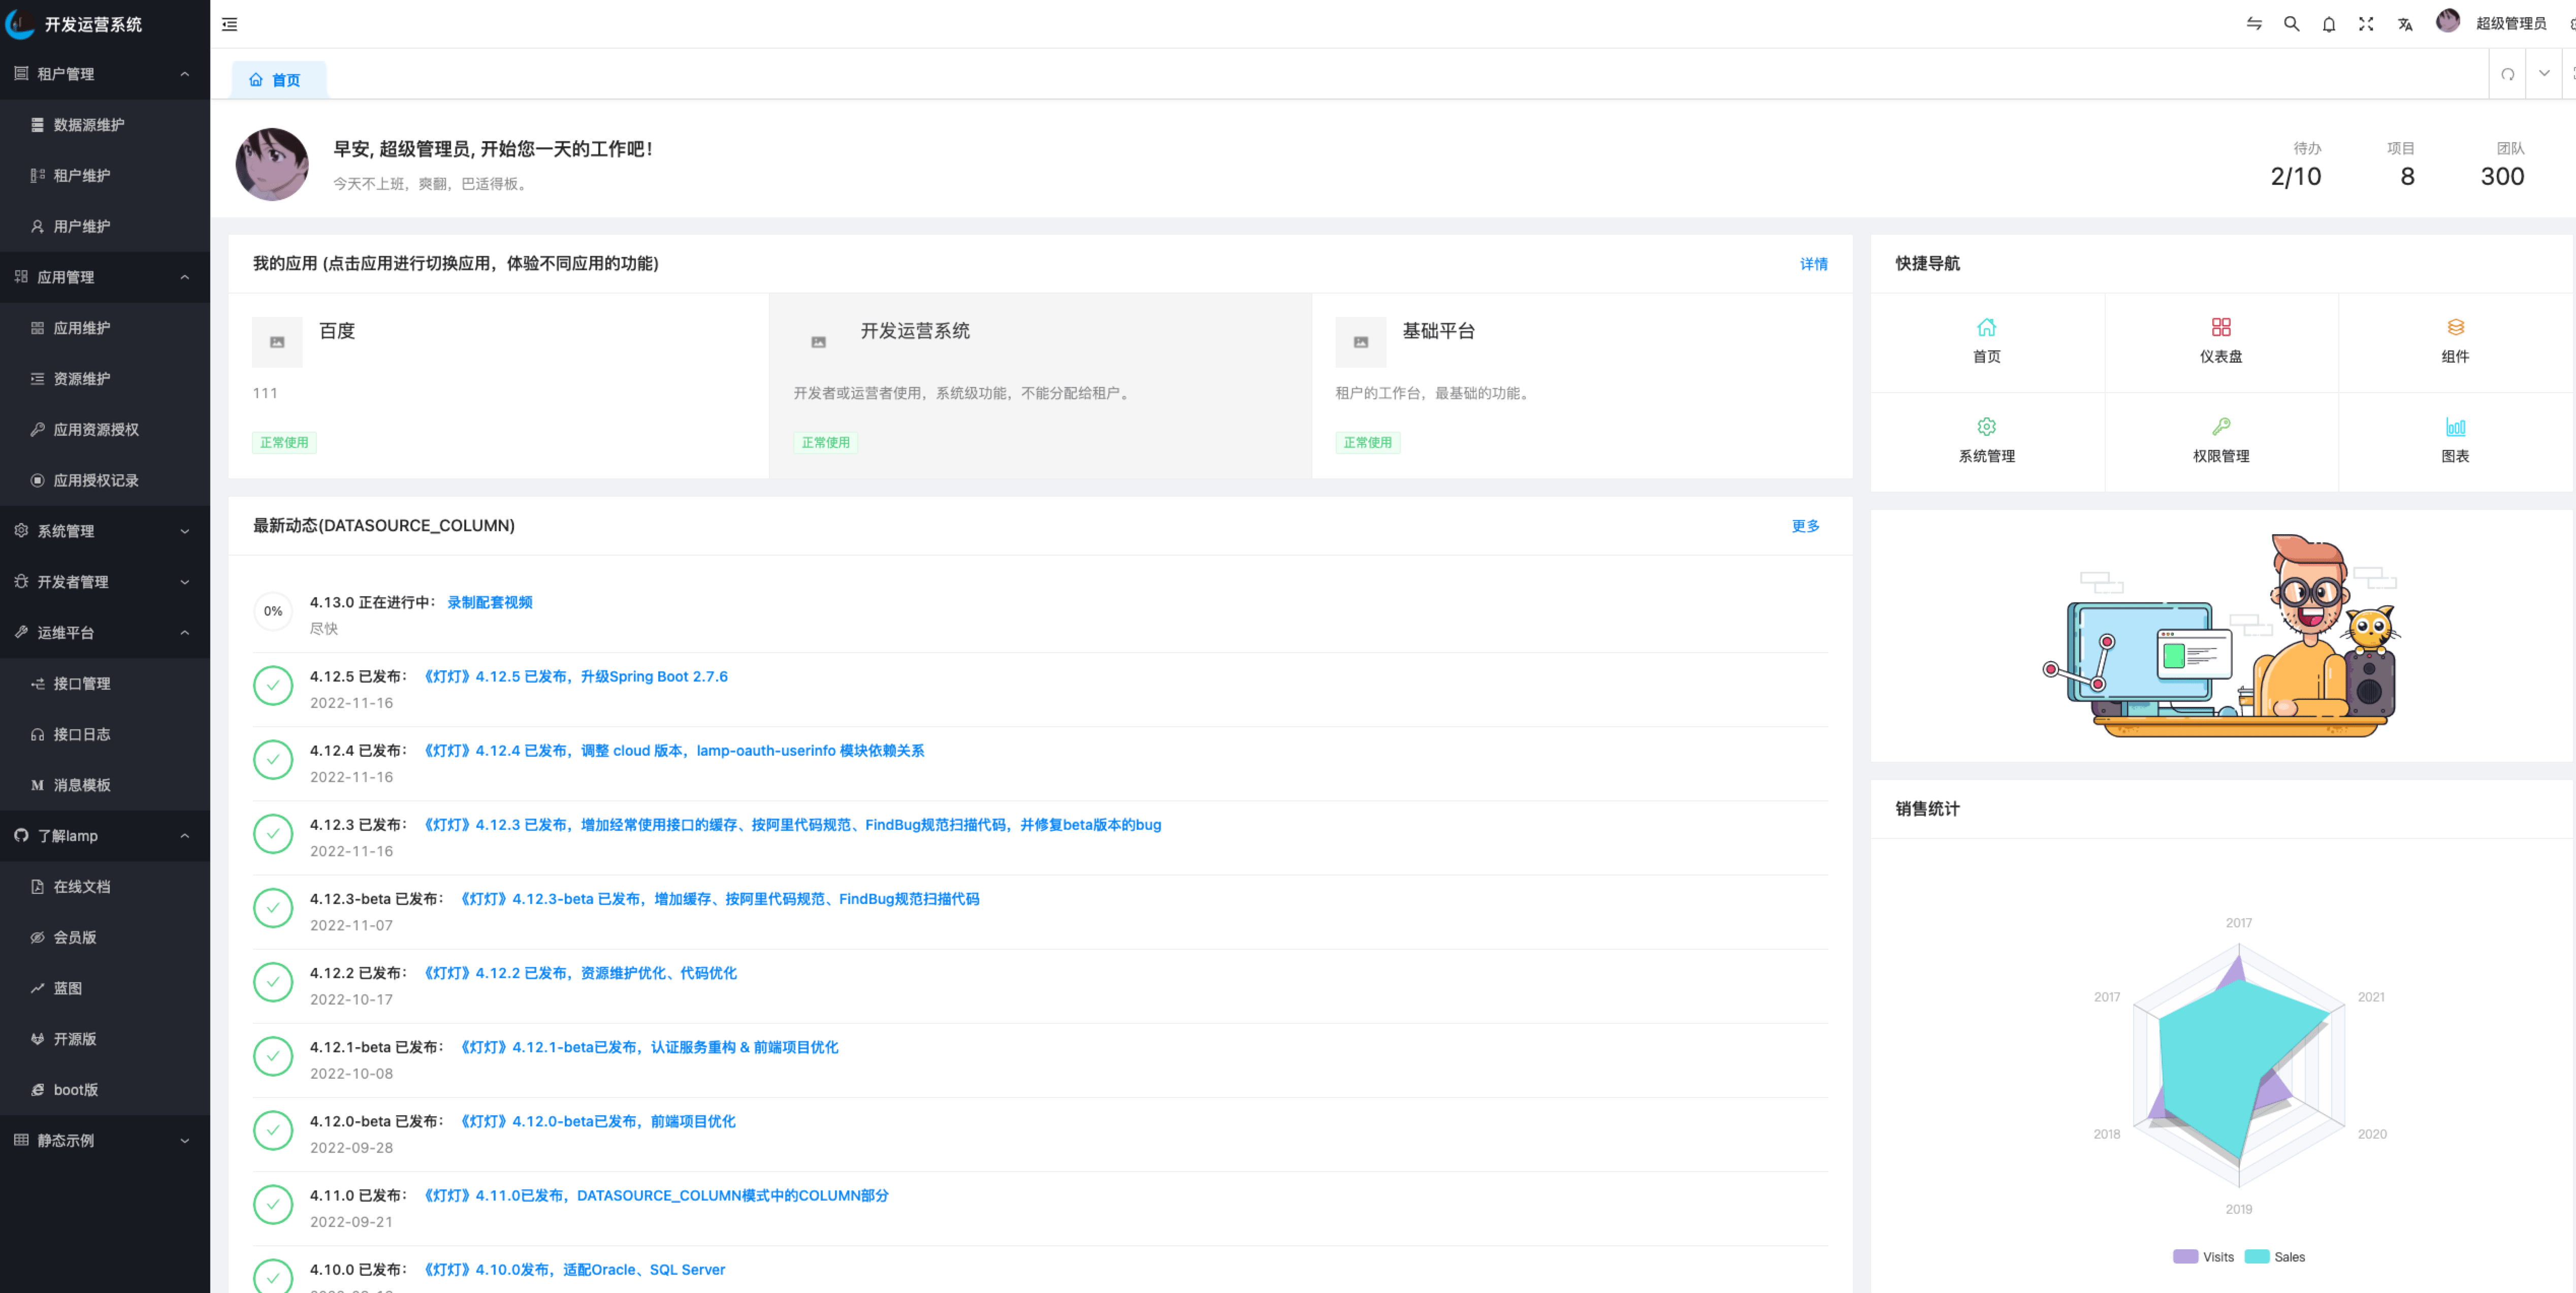The image size is (2576, 1293).
Task: Open the search magnifier icon in header
Action: coord(2291,24)
